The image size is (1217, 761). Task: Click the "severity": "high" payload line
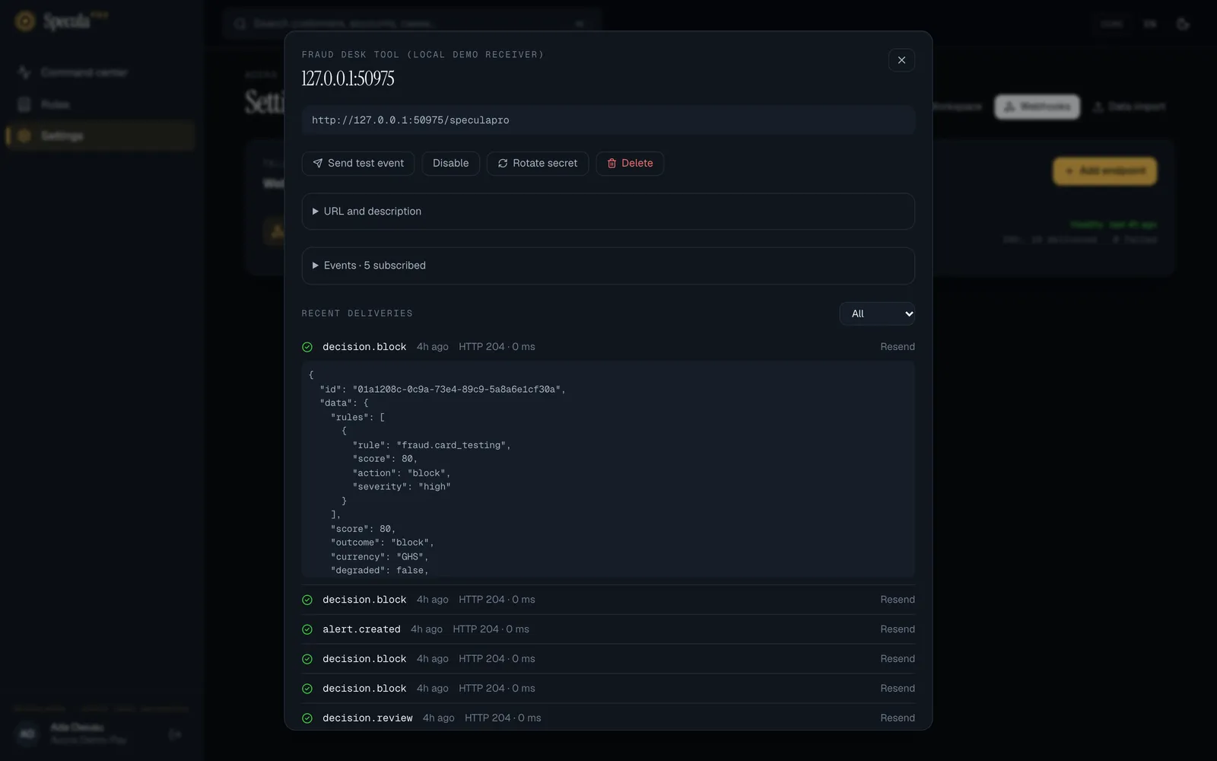coord(402,487)
